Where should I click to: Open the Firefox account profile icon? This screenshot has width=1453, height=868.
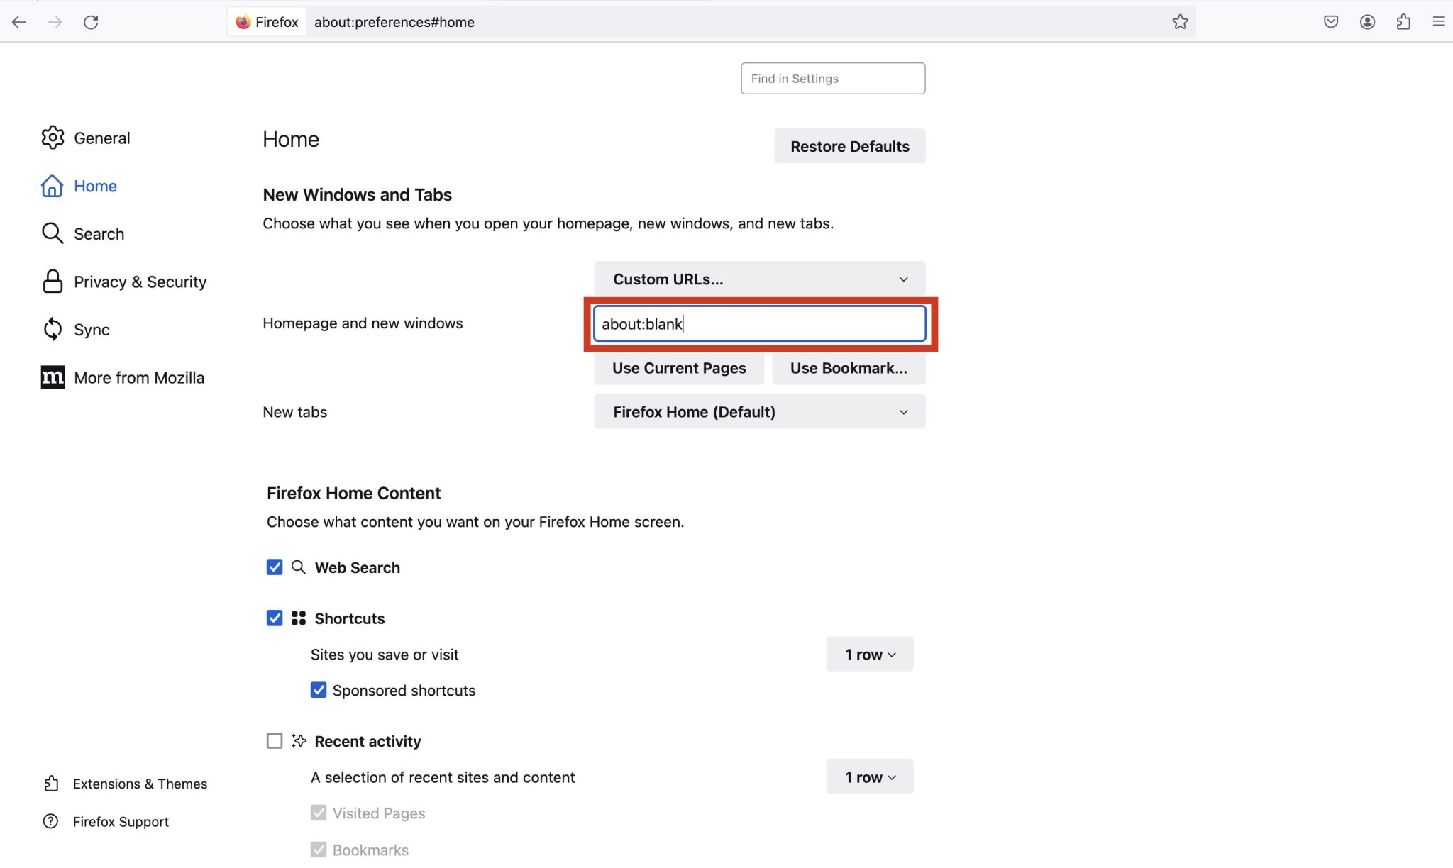tap(1367, 22)
